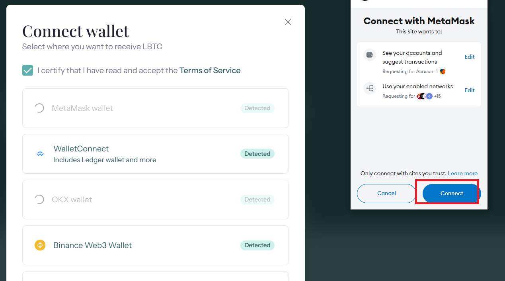Open the Terms of Service link
The height and width of the screenshot is (281, 505).
coord(210,70)
